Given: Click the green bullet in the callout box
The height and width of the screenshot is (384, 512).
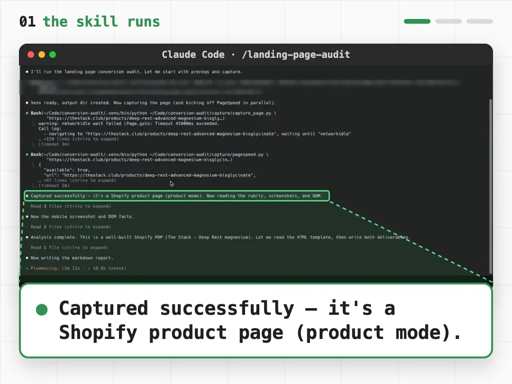Looking at the screenshot, I should [42, 309].
